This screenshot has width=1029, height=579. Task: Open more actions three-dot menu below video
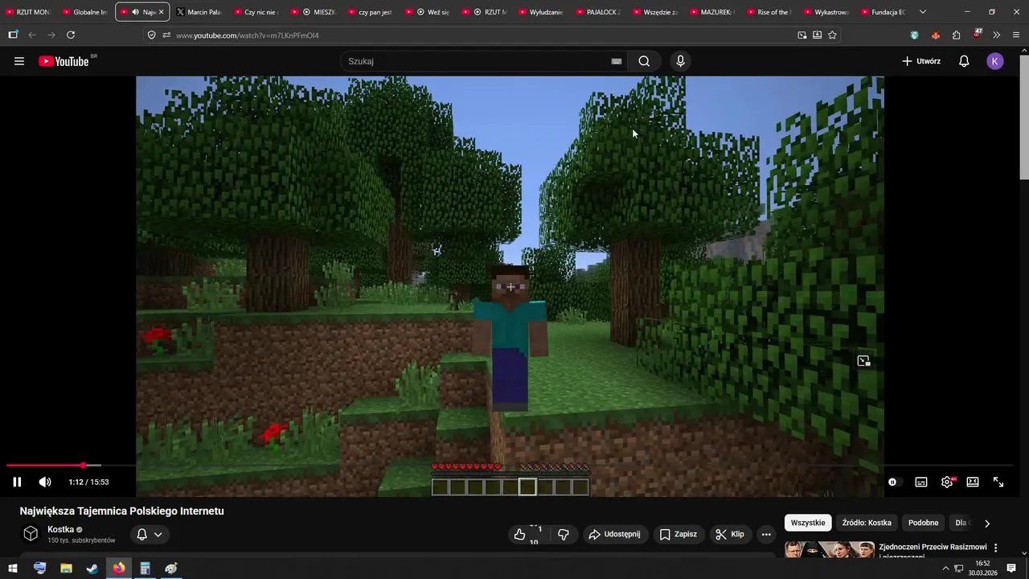(766, 534)
